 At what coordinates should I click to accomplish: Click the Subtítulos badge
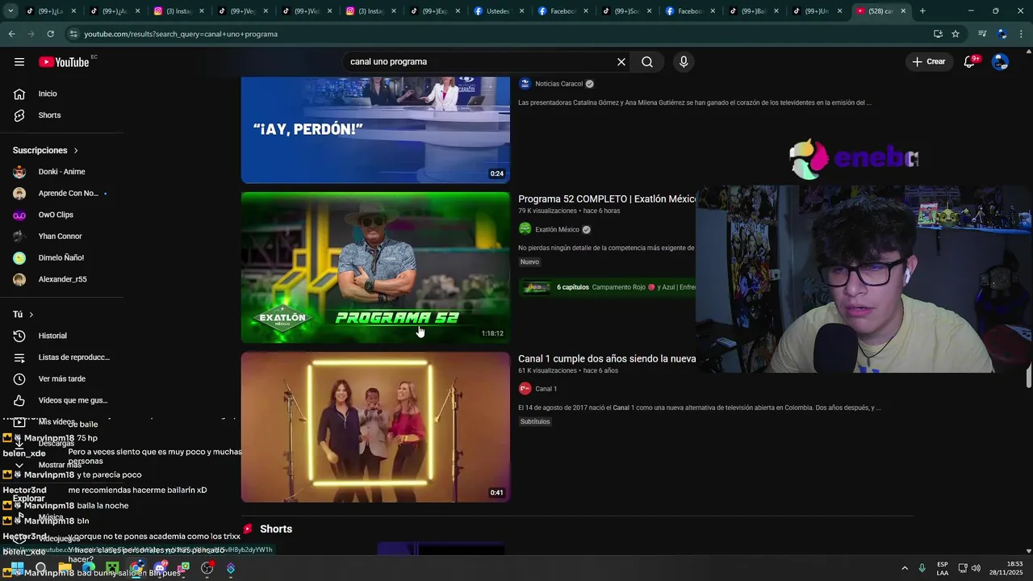(535, 421)
